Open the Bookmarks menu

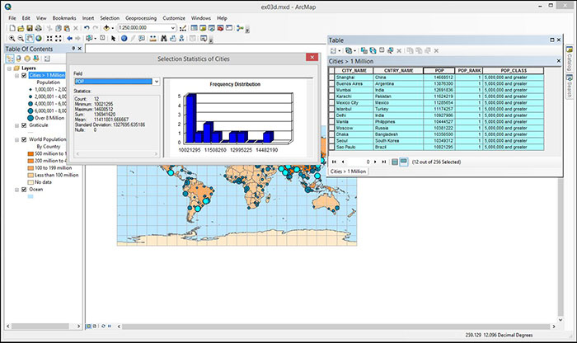coord(64,18)
